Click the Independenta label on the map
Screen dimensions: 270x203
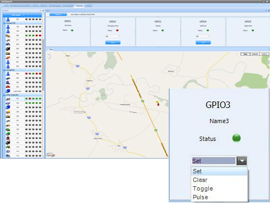pos(125,104)
